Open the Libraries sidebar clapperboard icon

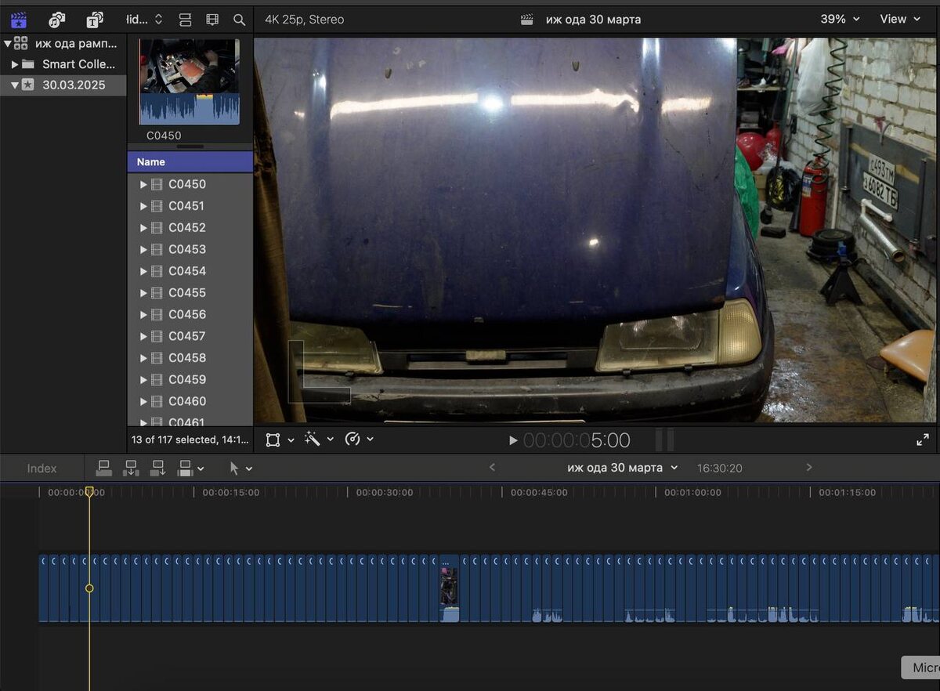tap(18, 20)
